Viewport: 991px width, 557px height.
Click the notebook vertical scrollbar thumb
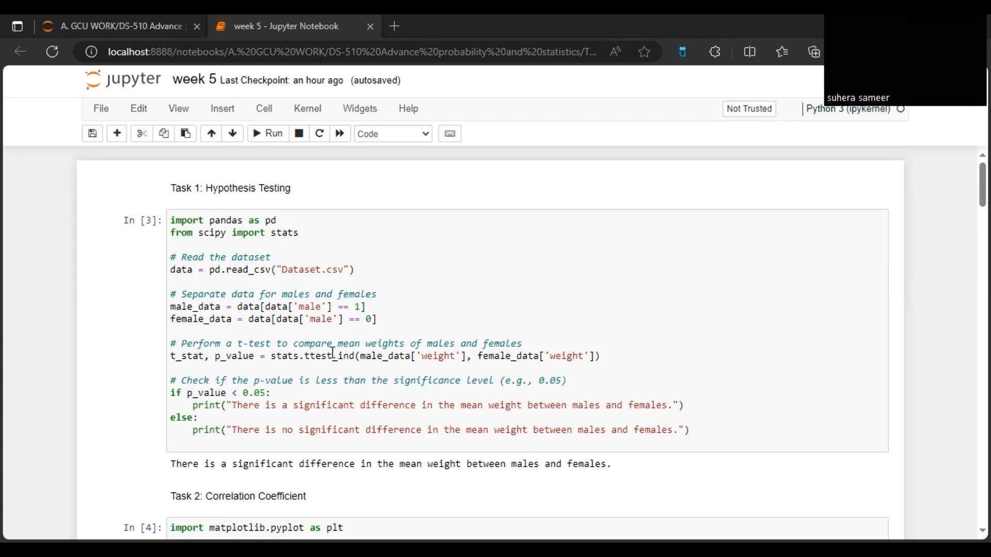pos(982,185)
